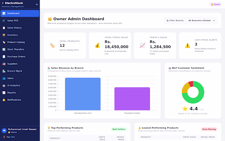Click the ElectroStock lightning logo
This screenshot has width=225, height=141.
pyautogui.click(x=3, y=3)
